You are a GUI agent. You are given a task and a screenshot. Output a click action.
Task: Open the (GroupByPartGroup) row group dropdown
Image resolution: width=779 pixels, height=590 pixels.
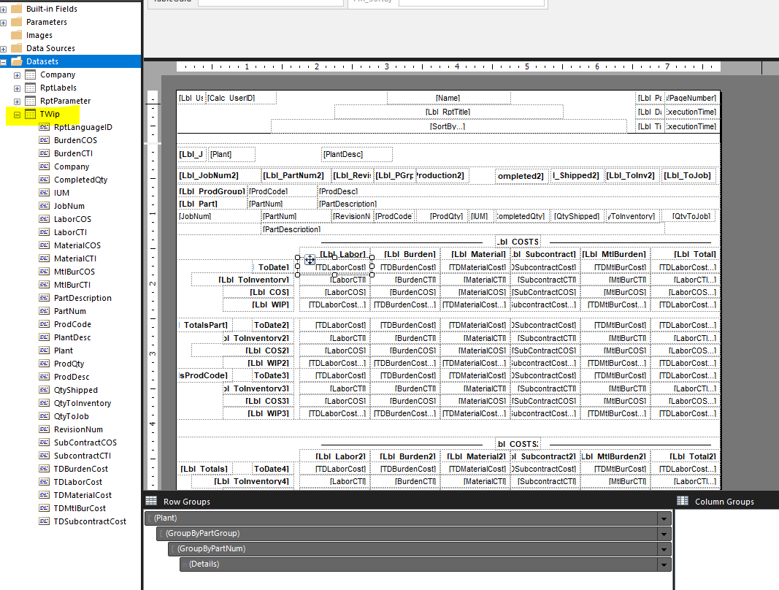click(664, 535)
